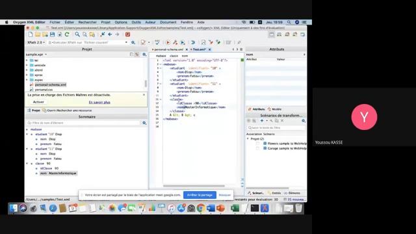Open the Outils menu
The height and width of the screenshot is (234, 416).
[x=136, y=22]
